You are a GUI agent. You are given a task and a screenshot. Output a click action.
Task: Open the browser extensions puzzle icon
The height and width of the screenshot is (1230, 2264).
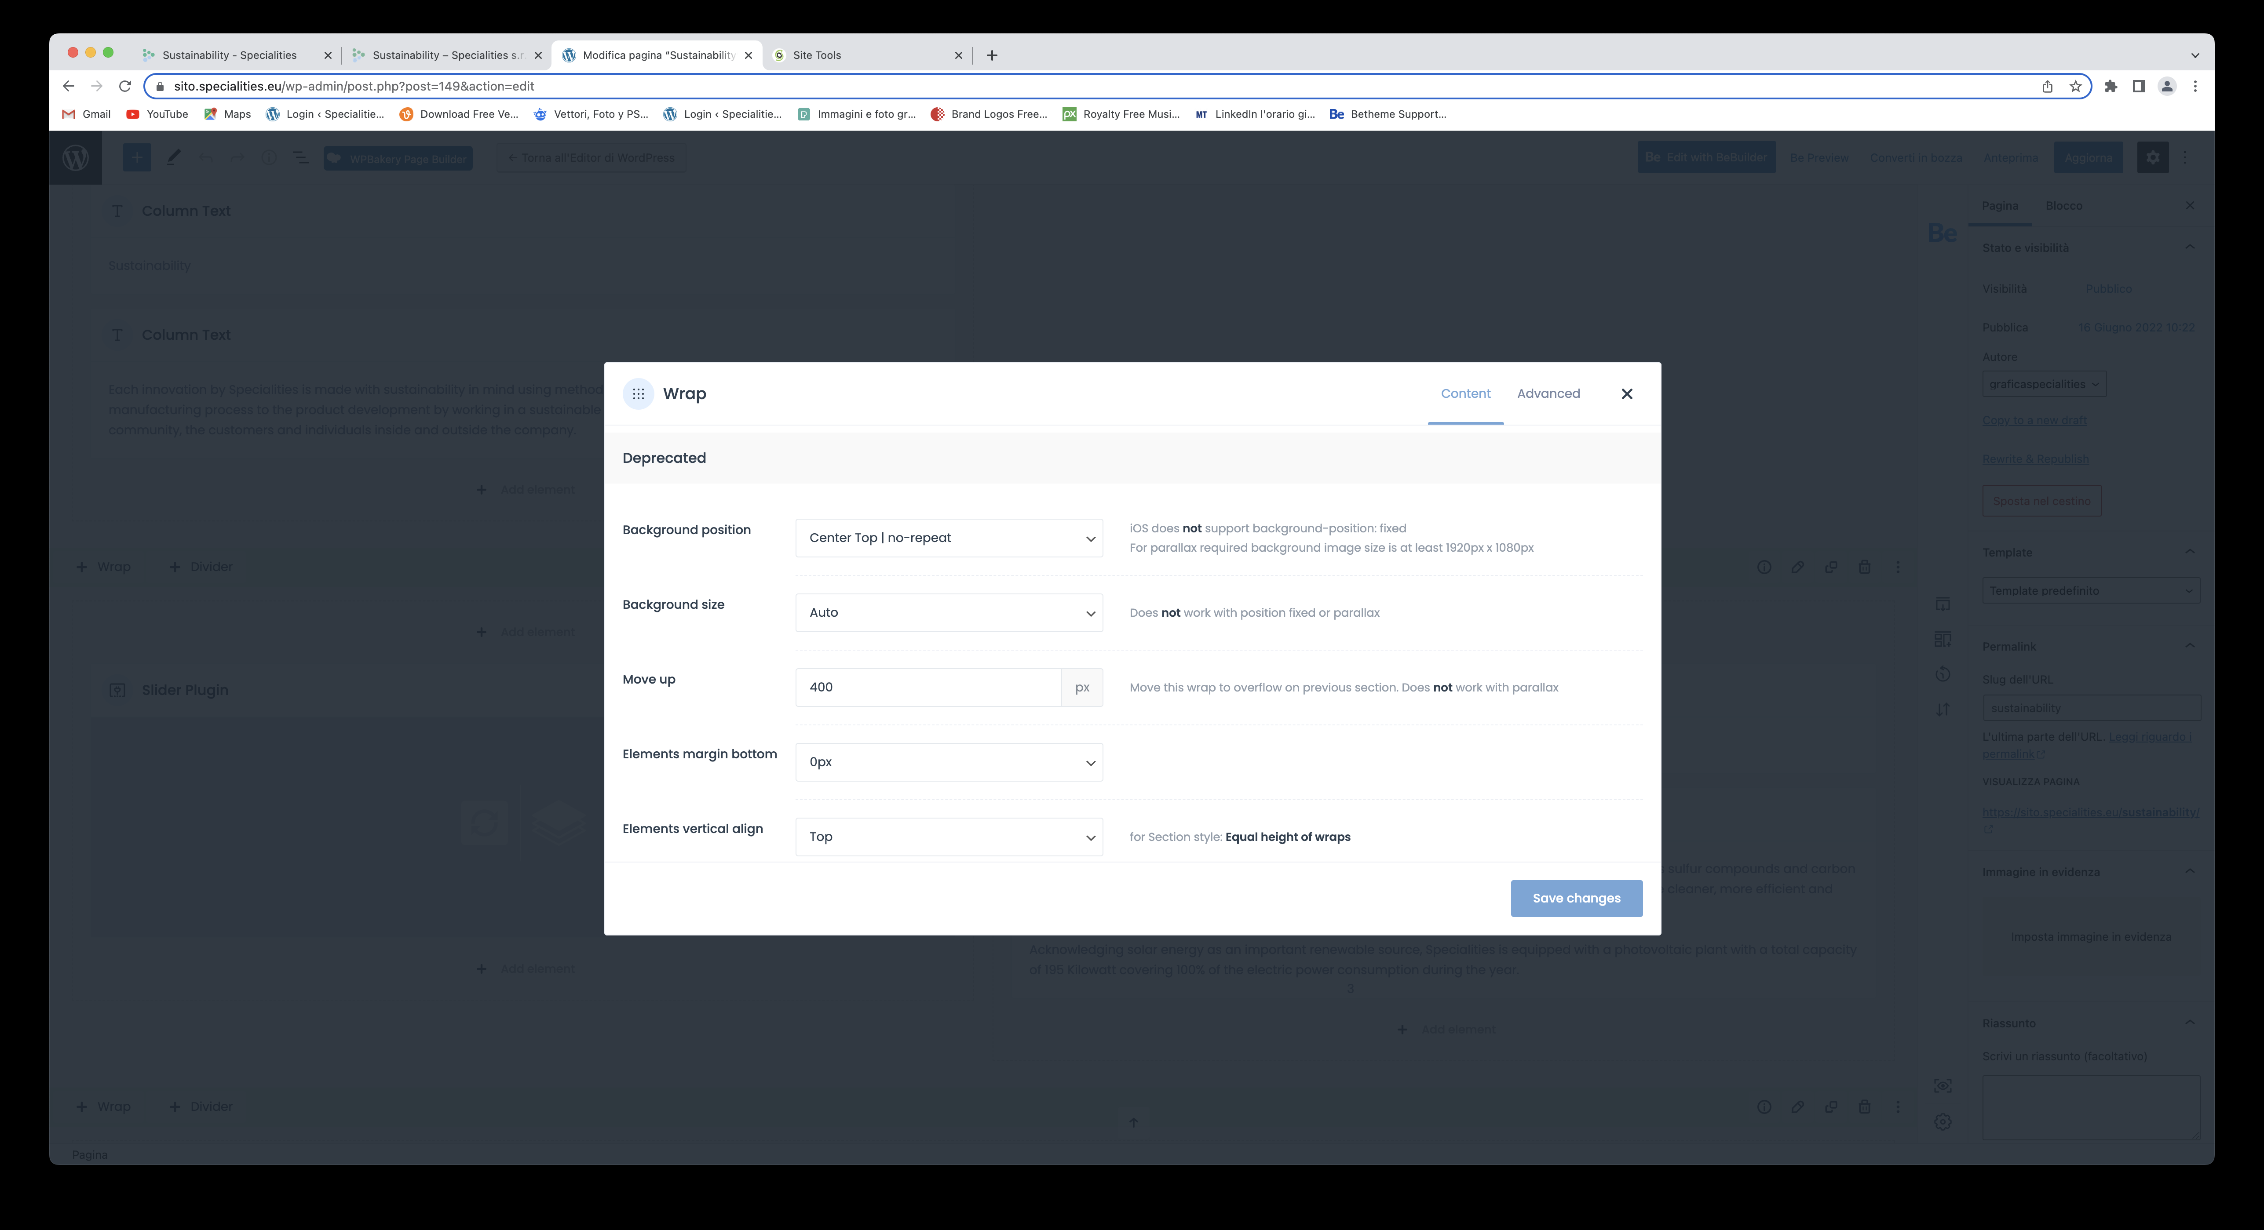pyautogui.click(x=2111, y=86)
